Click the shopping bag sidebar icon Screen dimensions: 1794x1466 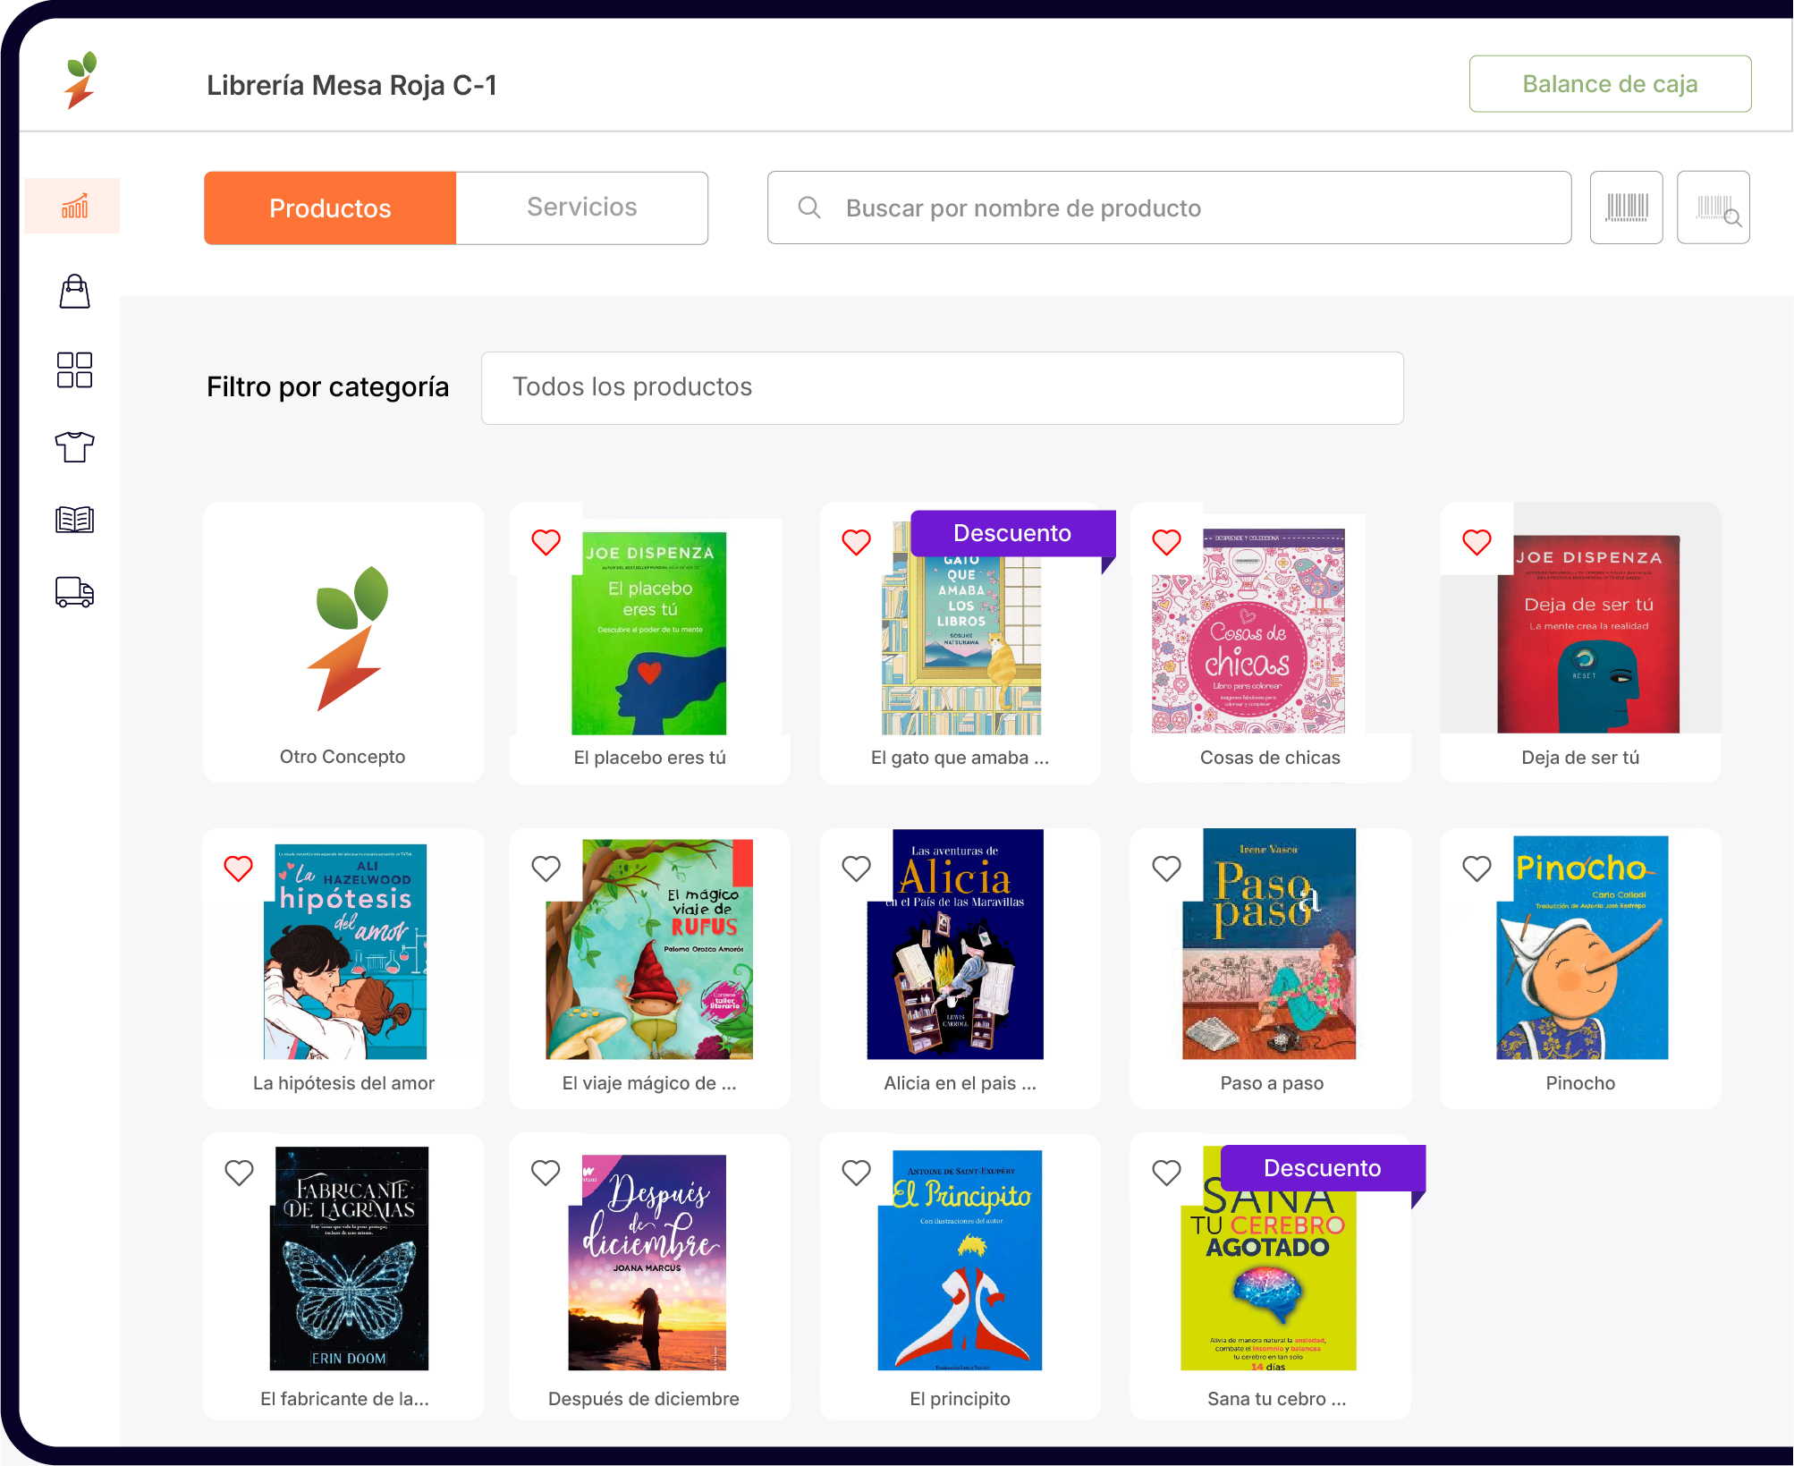point(74,292)
